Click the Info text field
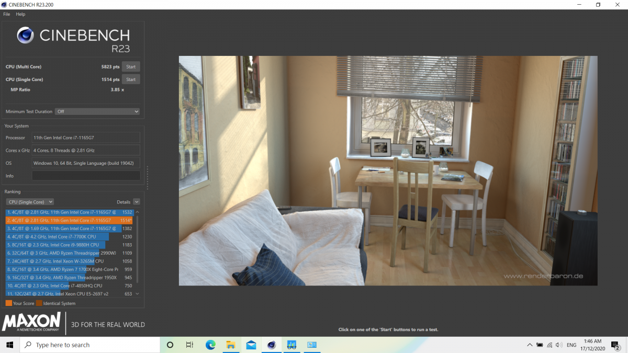This screenshot has width=628, height=353. [86, 176]
